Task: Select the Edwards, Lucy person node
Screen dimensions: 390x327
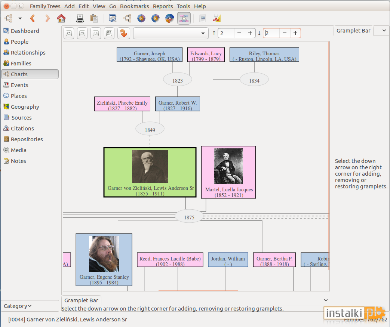Action: (x=206, y=55)
